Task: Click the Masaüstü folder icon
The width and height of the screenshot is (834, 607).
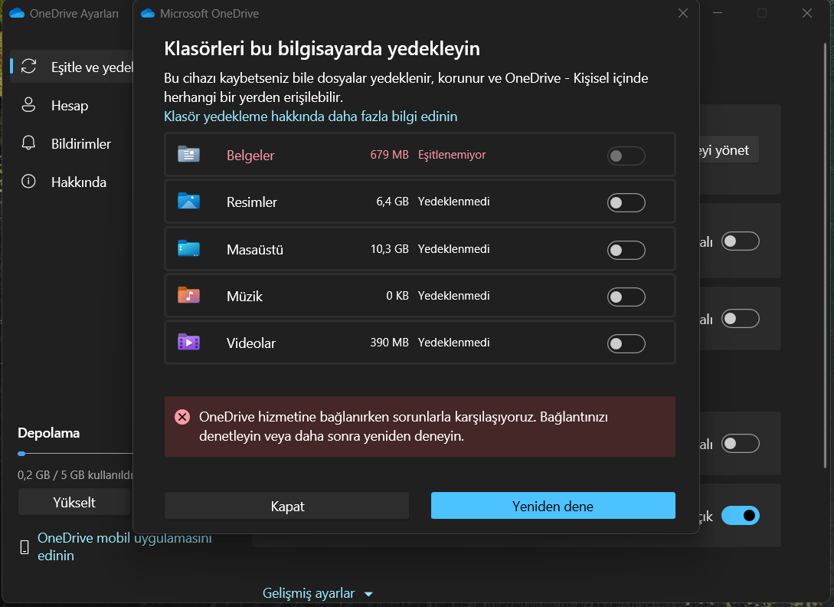Action: [x=189, y=248]
